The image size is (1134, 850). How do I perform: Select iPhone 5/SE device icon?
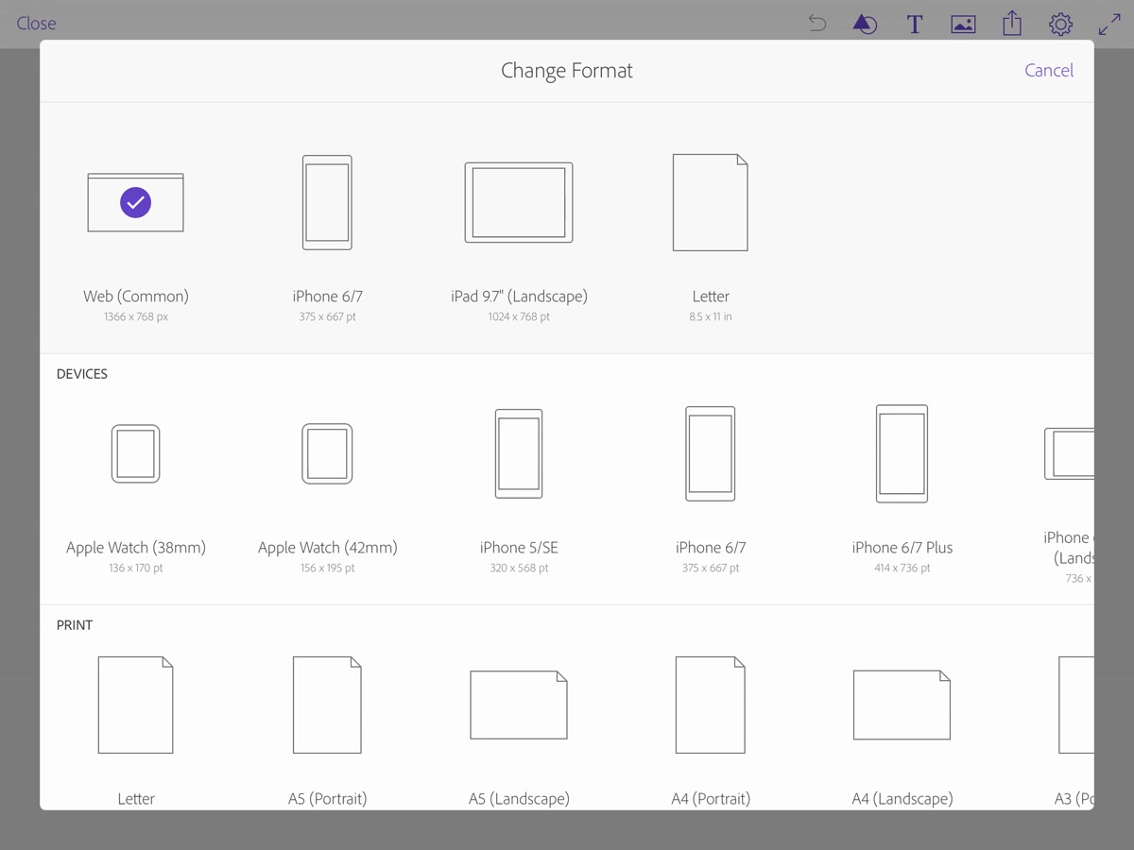pos(519,453)
